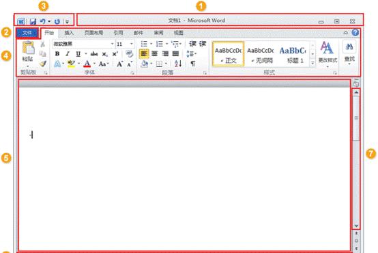Click the Copy icon

(43, 53)
